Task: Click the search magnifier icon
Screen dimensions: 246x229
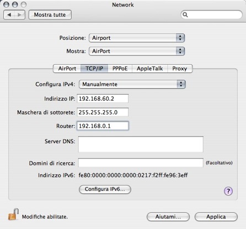Action: 185,15
